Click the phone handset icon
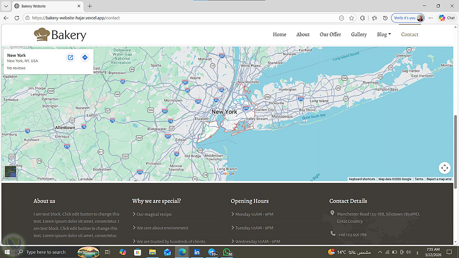 (333, 233)
